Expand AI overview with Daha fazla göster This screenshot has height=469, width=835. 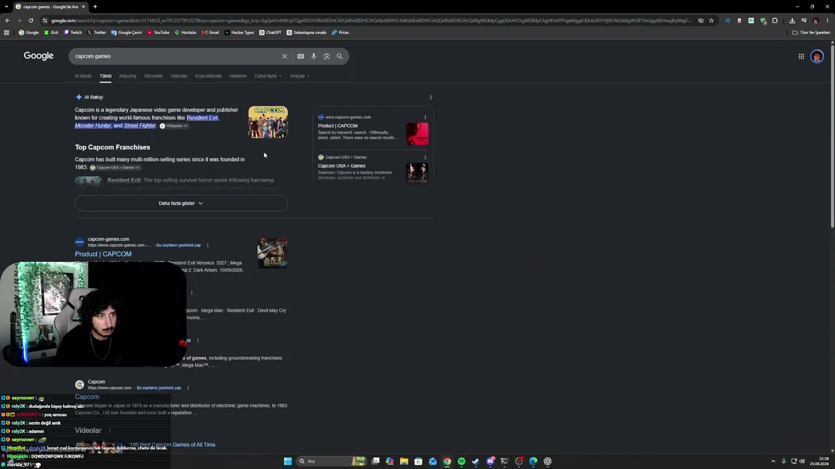coord(181,203)
